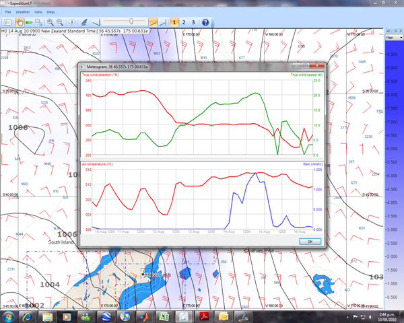Click the True wind direction chart label
The height and width of the screenshot is (323, 404).
pyautogui.click(x=100, y=75)
